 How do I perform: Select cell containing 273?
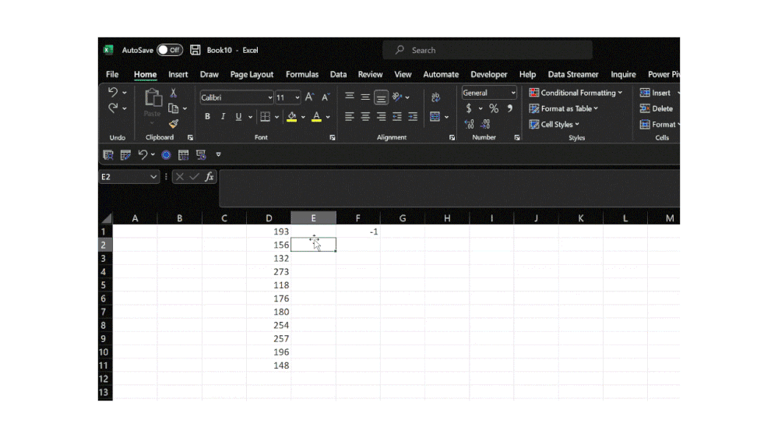pos(269,272)
